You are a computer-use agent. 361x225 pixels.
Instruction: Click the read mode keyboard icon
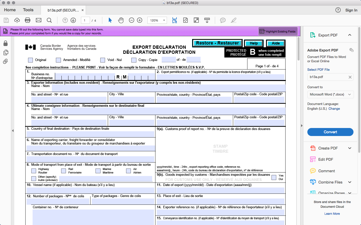[x=207, y=20]
